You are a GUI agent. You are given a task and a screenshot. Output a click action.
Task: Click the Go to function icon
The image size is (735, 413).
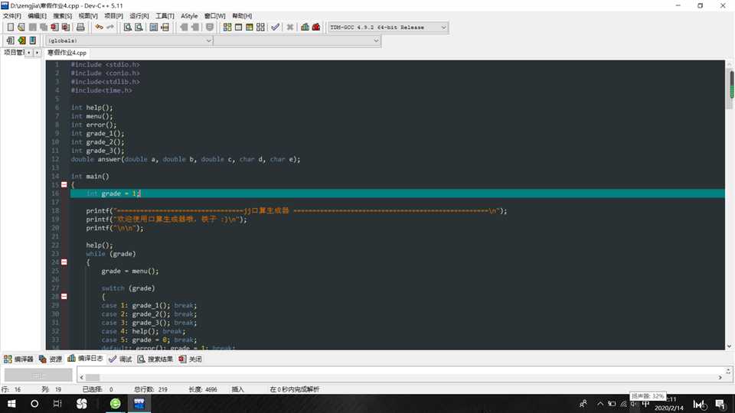click(x=154, y=28)
